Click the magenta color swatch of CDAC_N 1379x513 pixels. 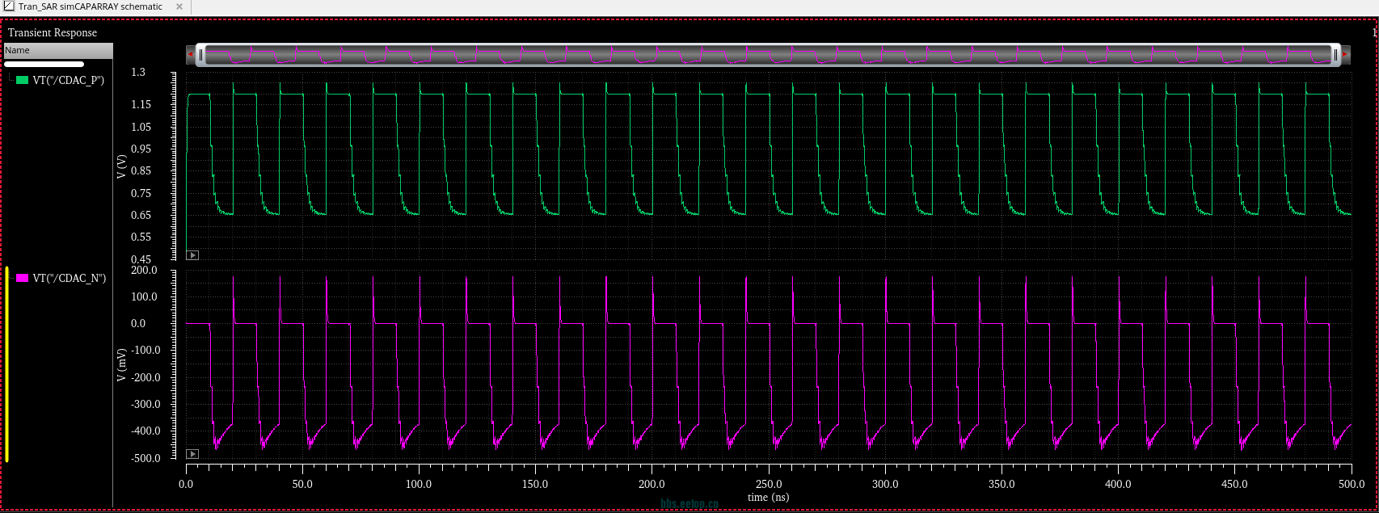tap(23, 278)
